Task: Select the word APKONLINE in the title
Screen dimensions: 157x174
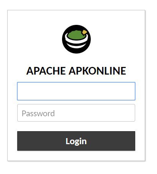Action: [97, 71]
